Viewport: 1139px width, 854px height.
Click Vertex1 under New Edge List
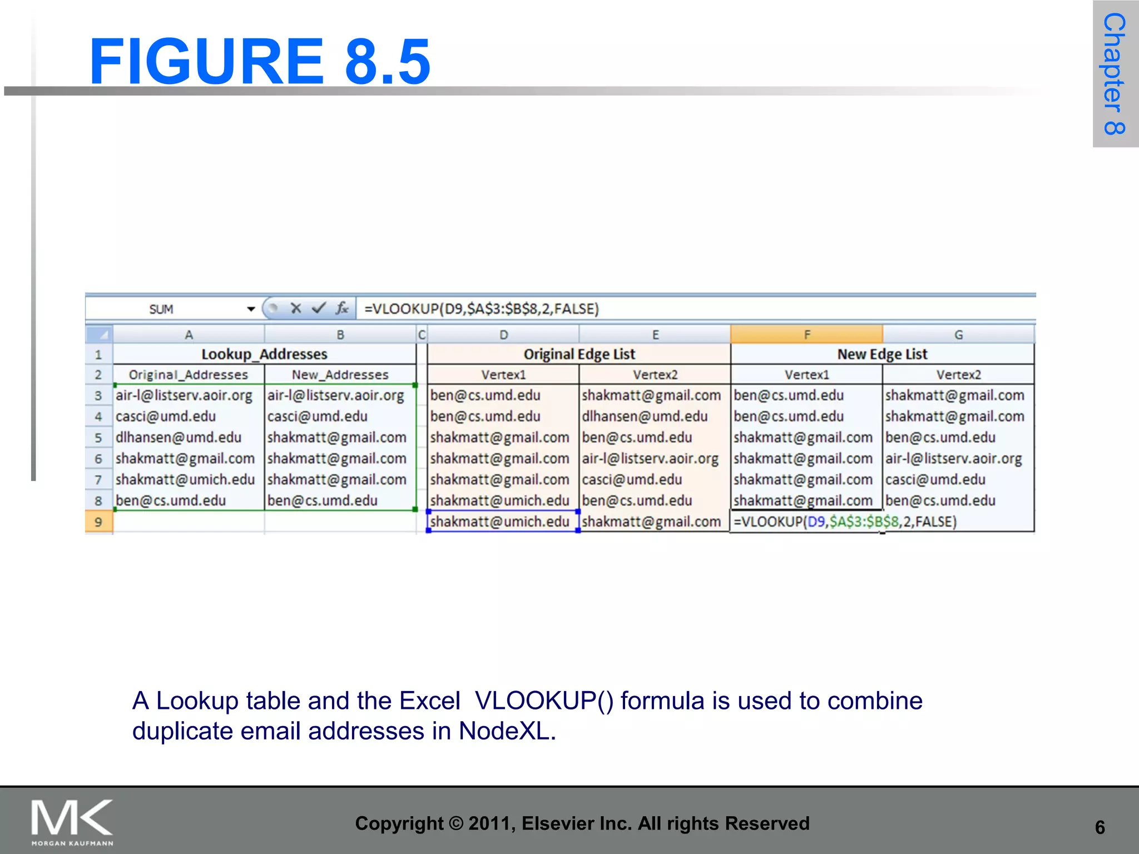806,375
